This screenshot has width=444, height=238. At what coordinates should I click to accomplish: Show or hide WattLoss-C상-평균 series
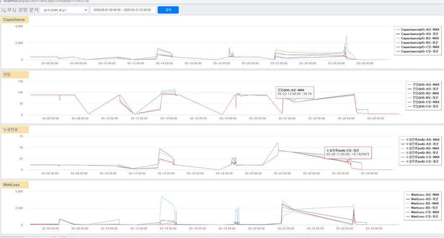(423, 217)
